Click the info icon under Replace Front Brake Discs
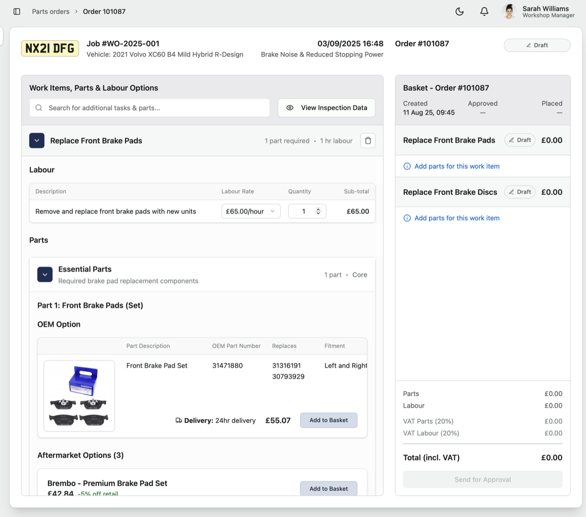Image resolution: width=586 pixels, height=517 pixels. [407, 219]
